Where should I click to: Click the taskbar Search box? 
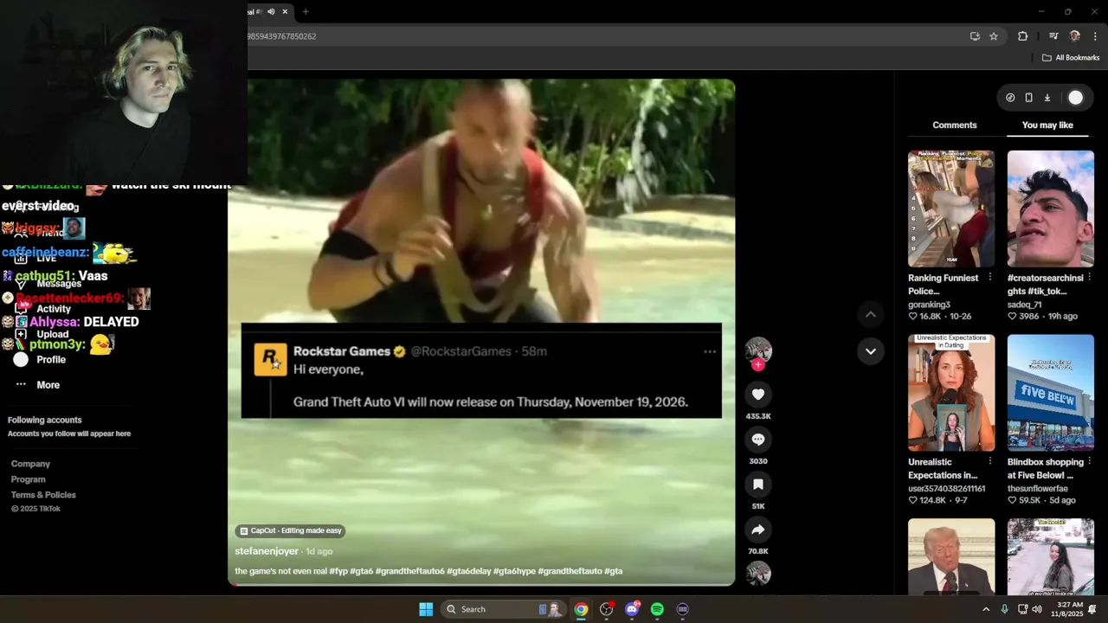pyautogui.click(x=504, y=609)
